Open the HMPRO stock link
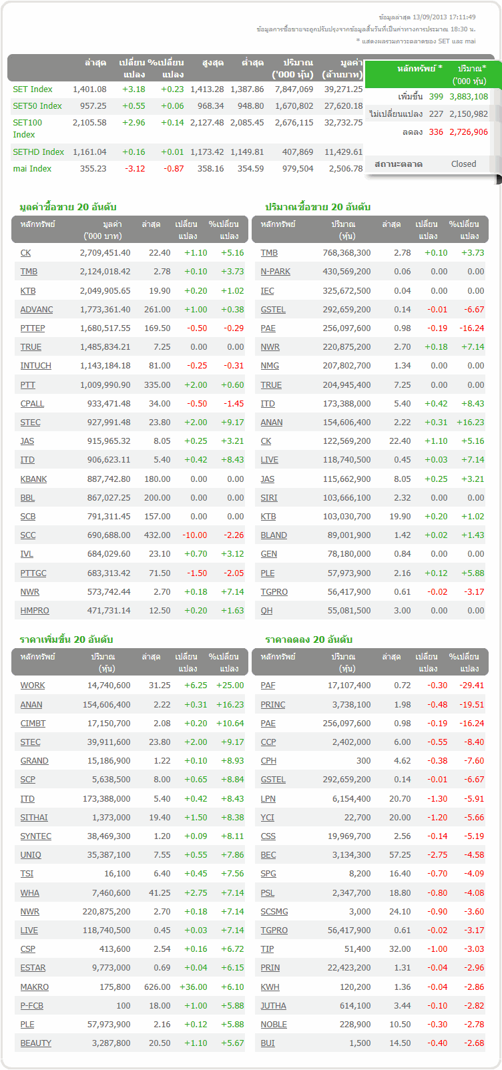This screenshot has height=1070, width=502. pos(35,611)
